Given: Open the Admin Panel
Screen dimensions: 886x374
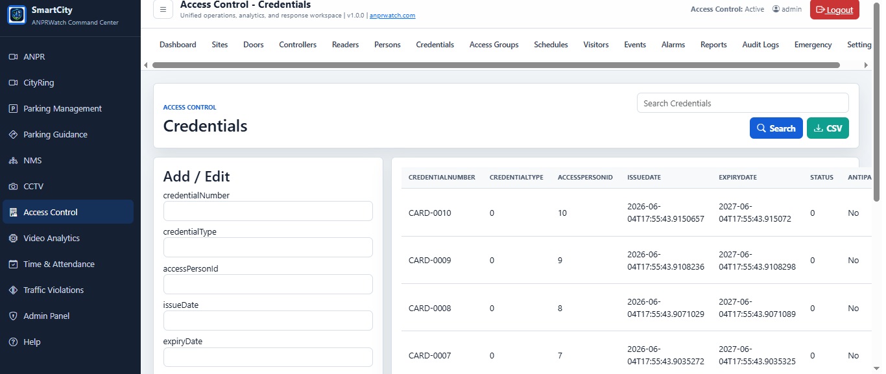Looking at the screenshot, I should click(68, 316).
